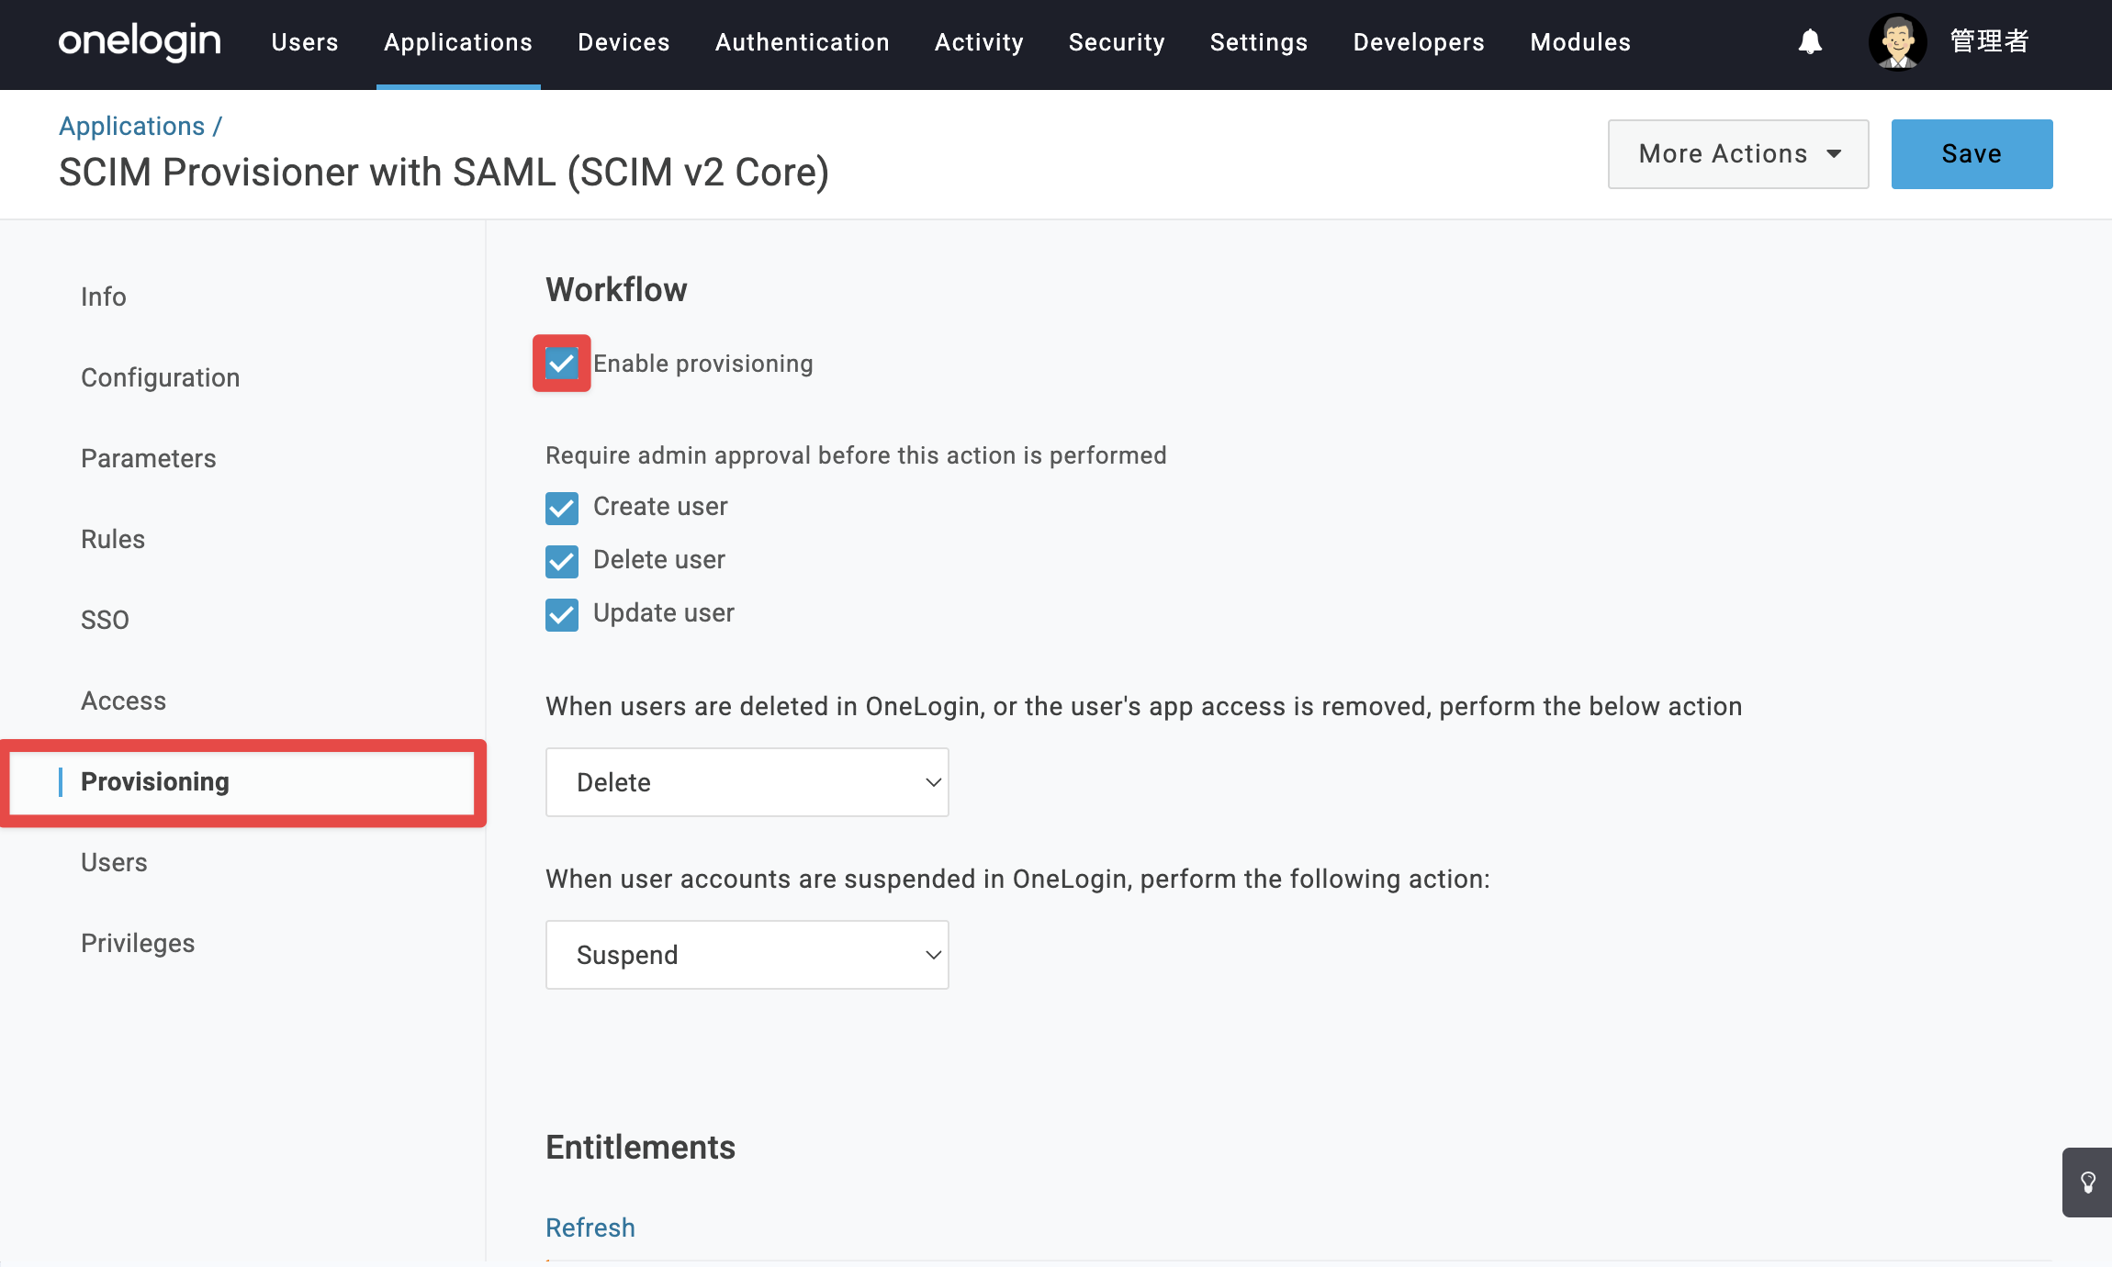Uncheck Enable provisioning checkbox
Screen dimensions: 2112x1267
[562, 364]
